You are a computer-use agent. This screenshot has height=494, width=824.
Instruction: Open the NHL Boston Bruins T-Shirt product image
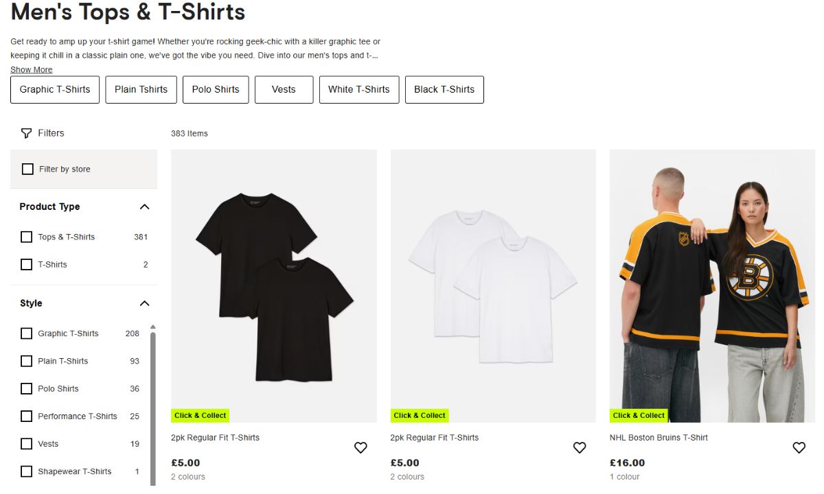click(711, 285)
